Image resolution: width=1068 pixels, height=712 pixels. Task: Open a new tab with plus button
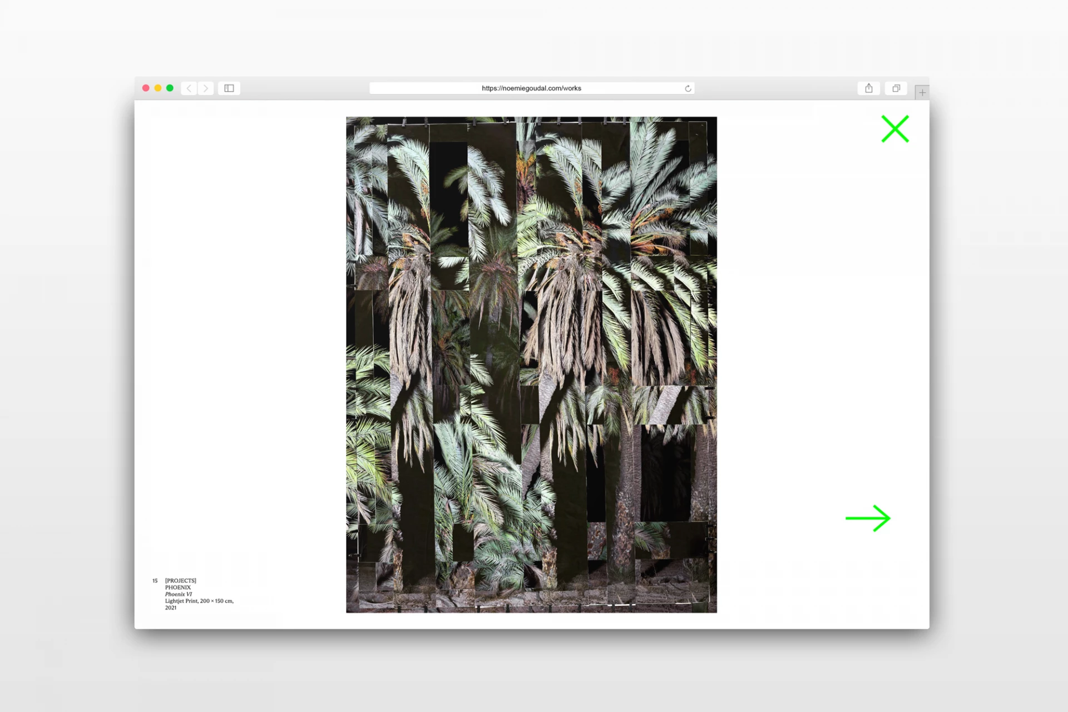[x=922, y=93]
